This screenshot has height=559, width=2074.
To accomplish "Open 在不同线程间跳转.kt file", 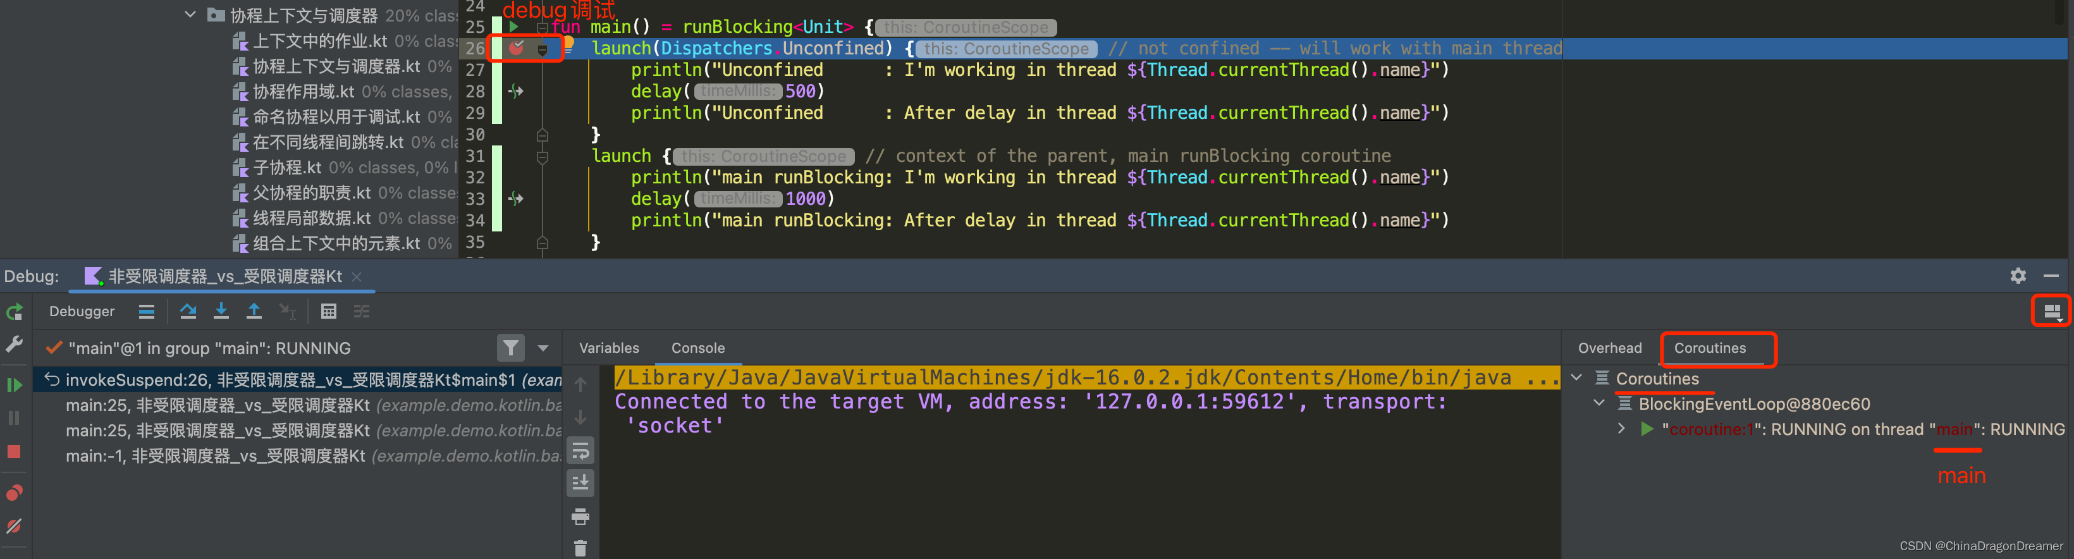I will pyautogui.click(x=328, y=142).
